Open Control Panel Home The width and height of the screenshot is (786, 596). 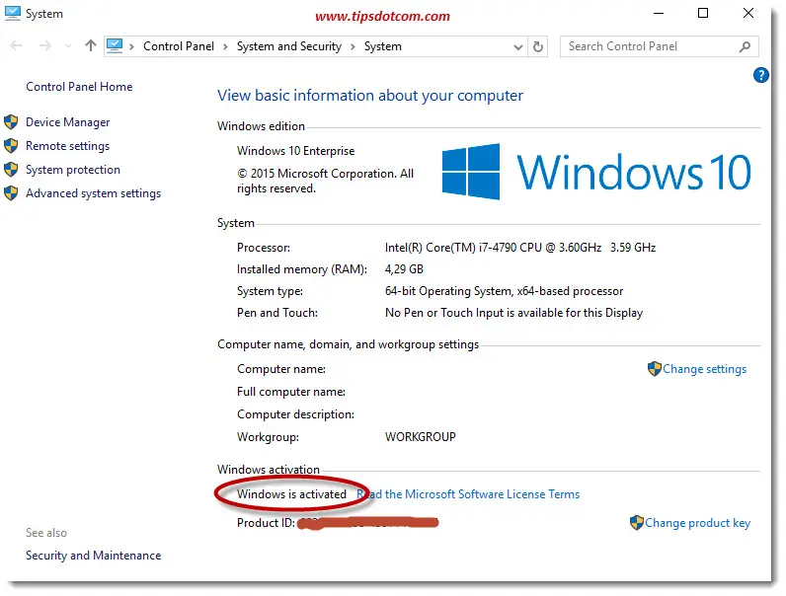coord(79,87)
